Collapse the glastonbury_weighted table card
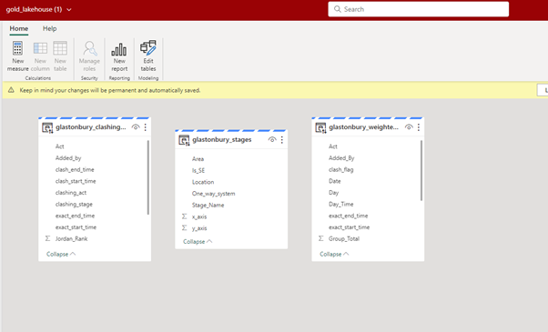The image size is (548, 332). click(x=334, y=254)
